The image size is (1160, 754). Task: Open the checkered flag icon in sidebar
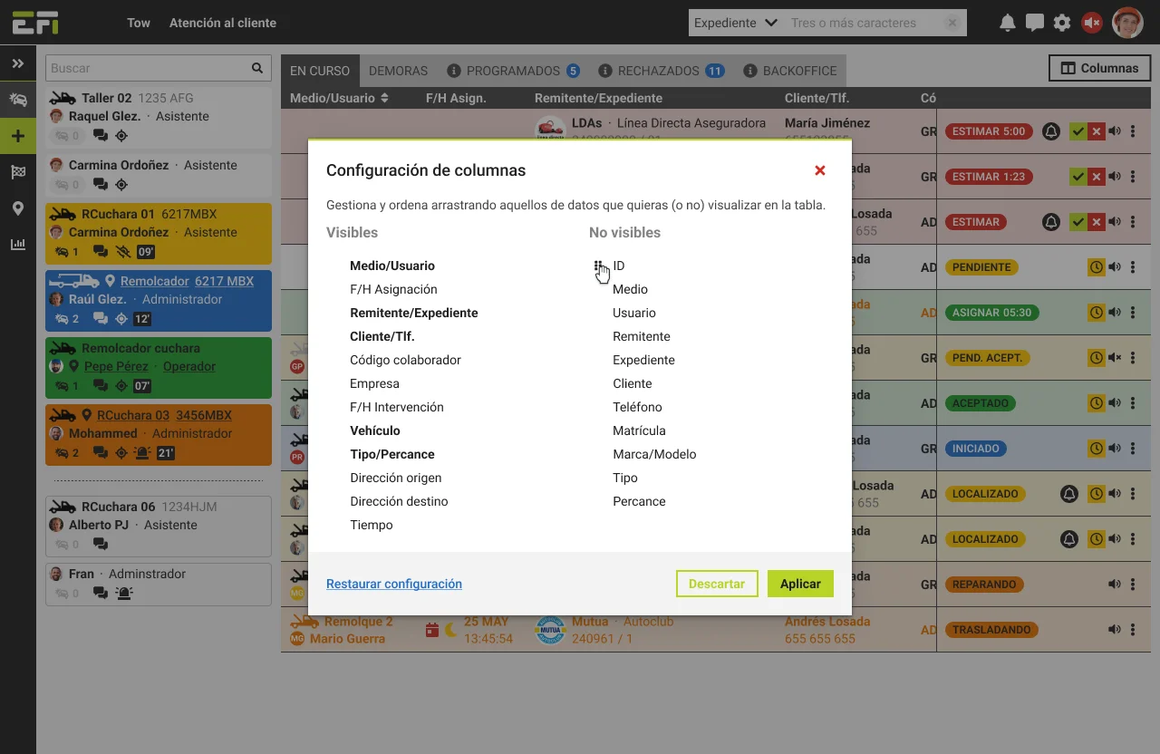[x=17, y=172]
